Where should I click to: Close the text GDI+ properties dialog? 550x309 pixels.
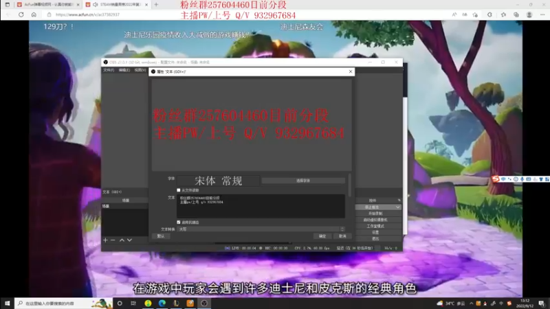[x=351, y=71]
